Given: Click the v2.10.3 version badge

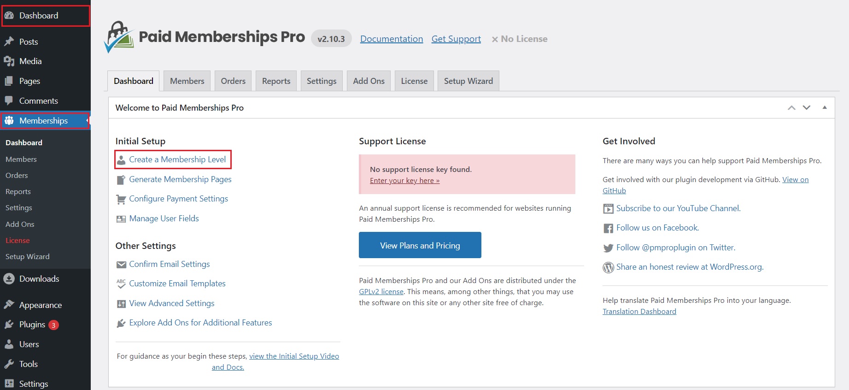Looking at the screenshot, I should tap(331, 39).
